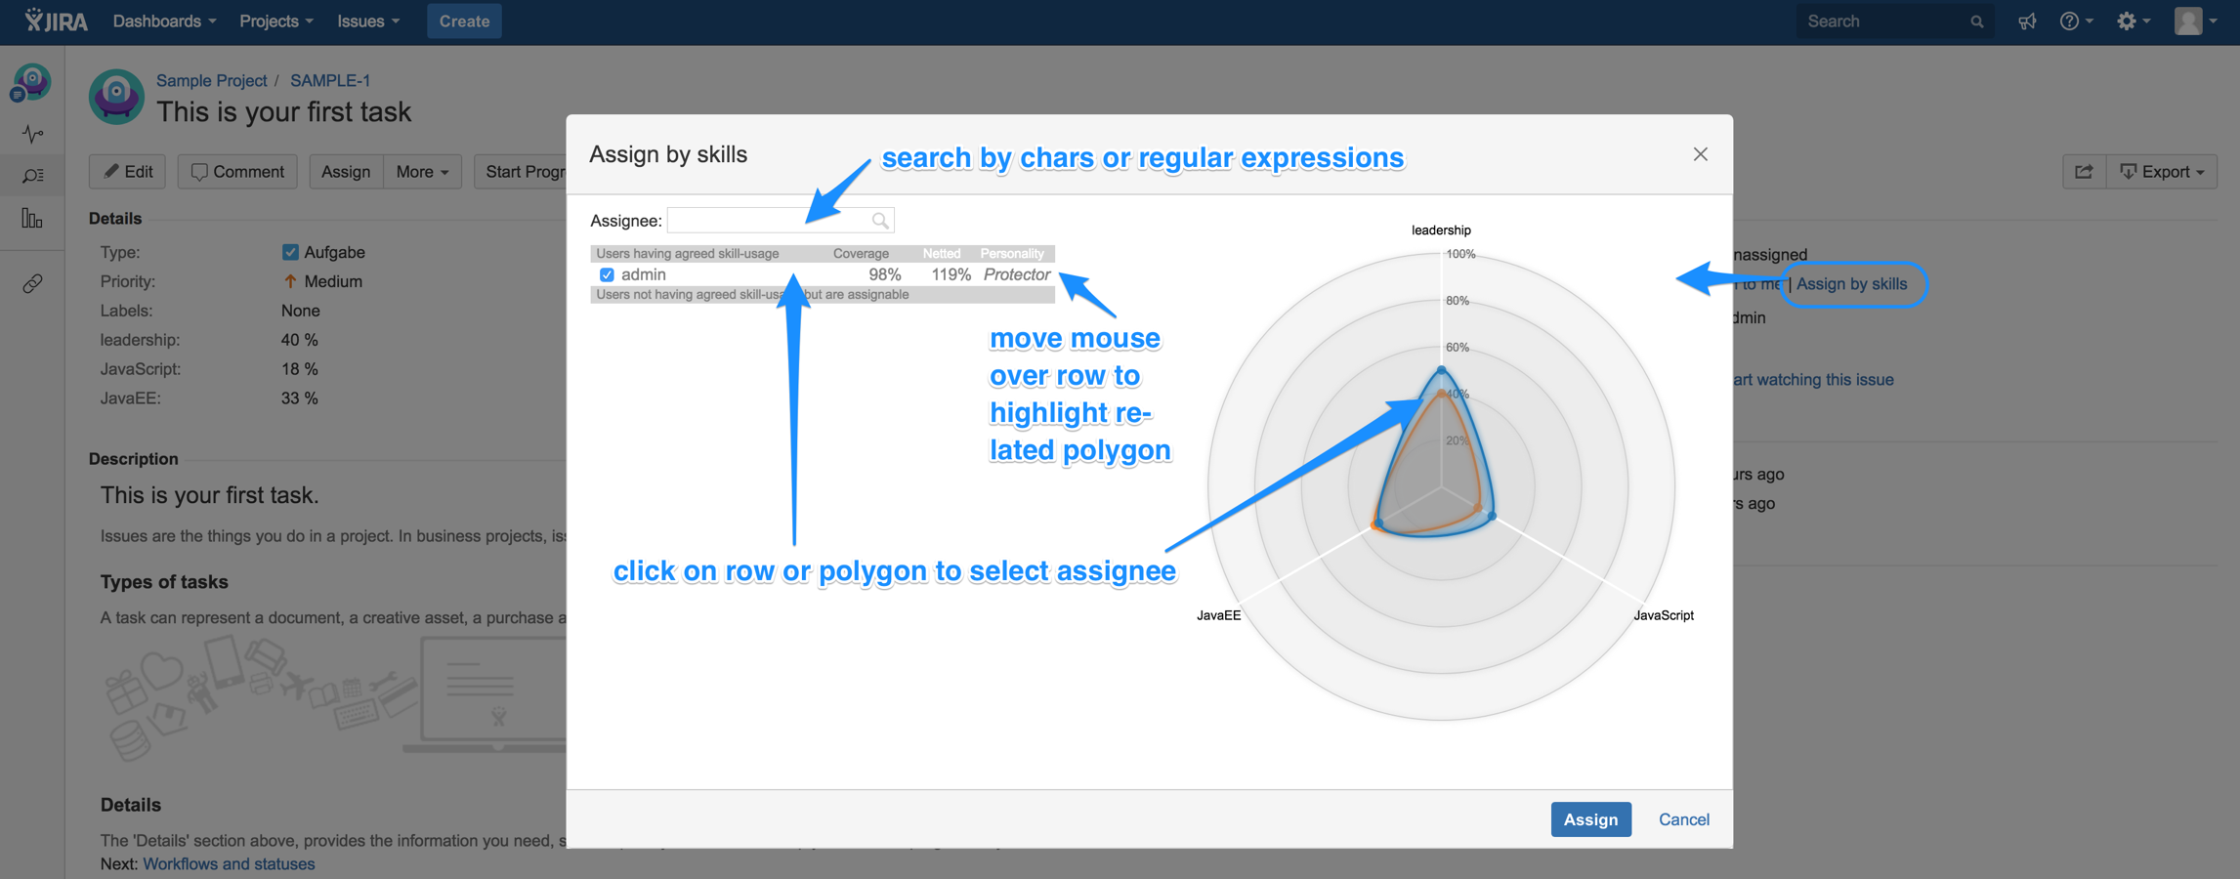
Task: Check the Aufgabe type checkbox
Action: coord(290,251)
